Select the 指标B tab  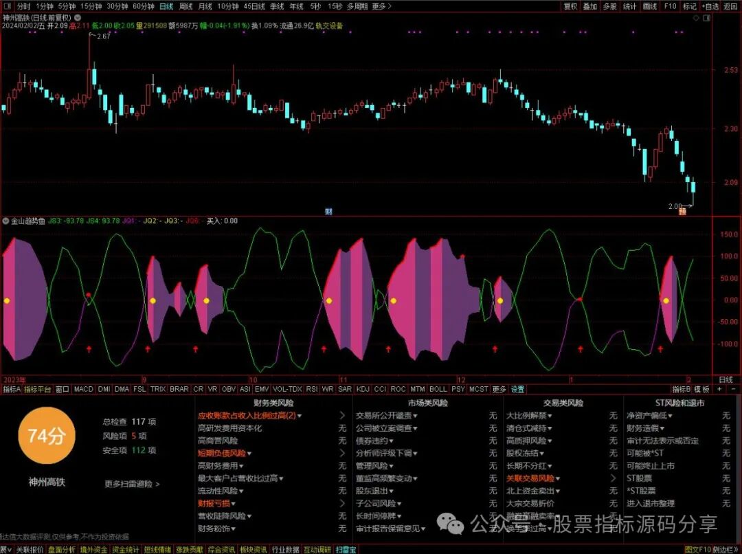tap(682, 389)
